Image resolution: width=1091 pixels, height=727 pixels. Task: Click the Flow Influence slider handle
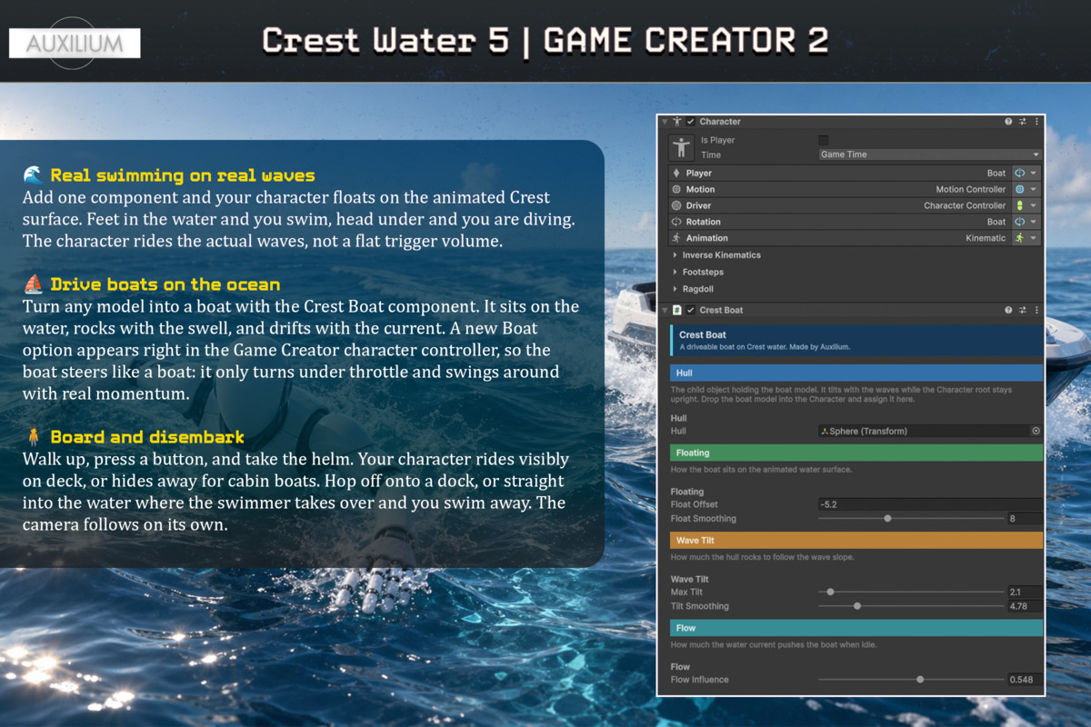920,680
